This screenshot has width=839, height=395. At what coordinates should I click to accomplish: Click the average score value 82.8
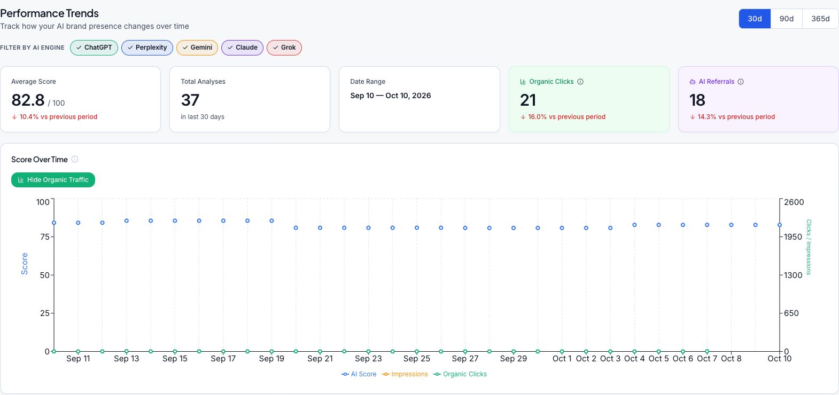(28, 100)
